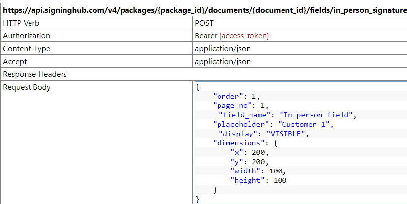This screenshot has width=407, height=204.
Task: Click the Response Headers row
Action: point(35,74)
